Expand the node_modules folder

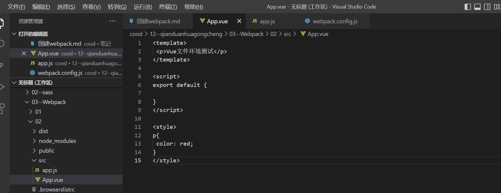[34, 141]
